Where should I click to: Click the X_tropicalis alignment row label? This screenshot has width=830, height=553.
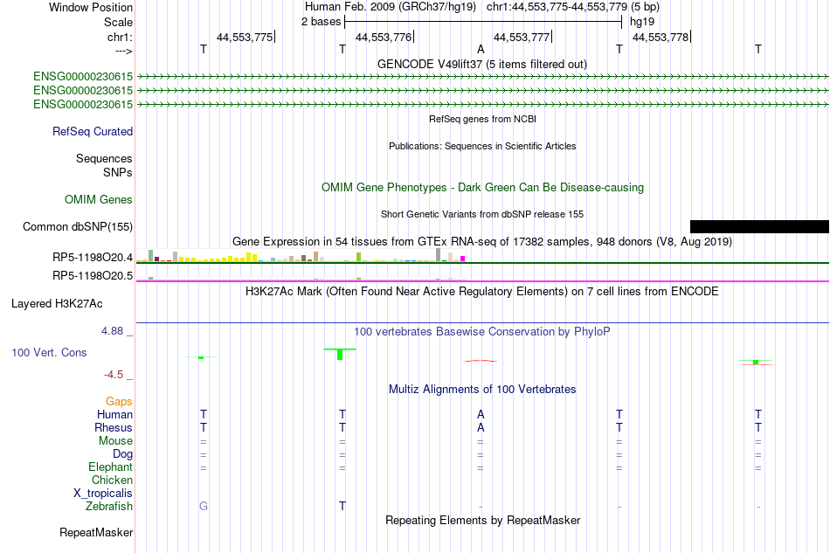coord(103,494)
